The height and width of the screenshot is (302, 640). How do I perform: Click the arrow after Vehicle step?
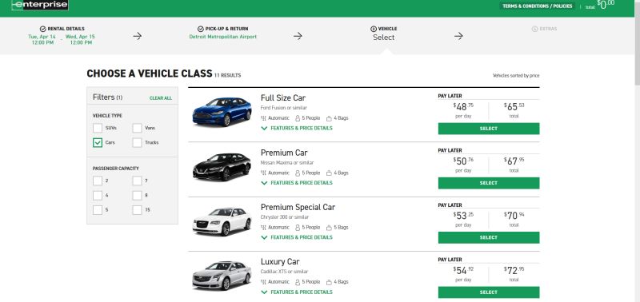click(458, 36)
